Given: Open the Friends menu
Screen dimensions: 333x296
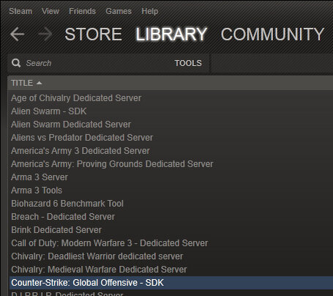Looking at the screenshot, I should pyautogui.click(x=82, y=11).
